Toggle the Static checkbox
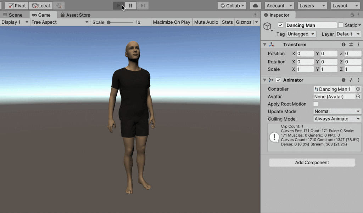The width and height of the screenshot is (363, 213). pos(341,25)
